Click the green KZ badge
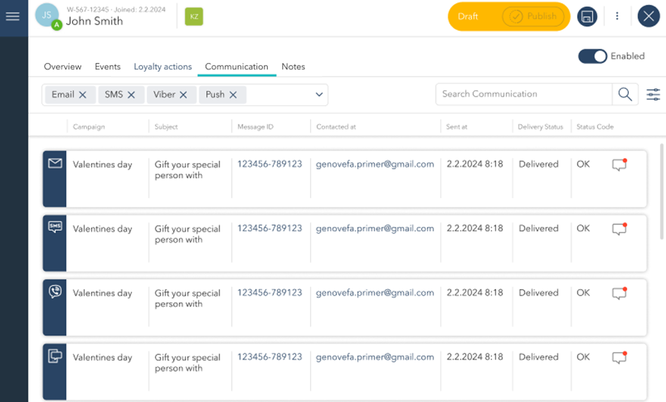 [194, 16]
